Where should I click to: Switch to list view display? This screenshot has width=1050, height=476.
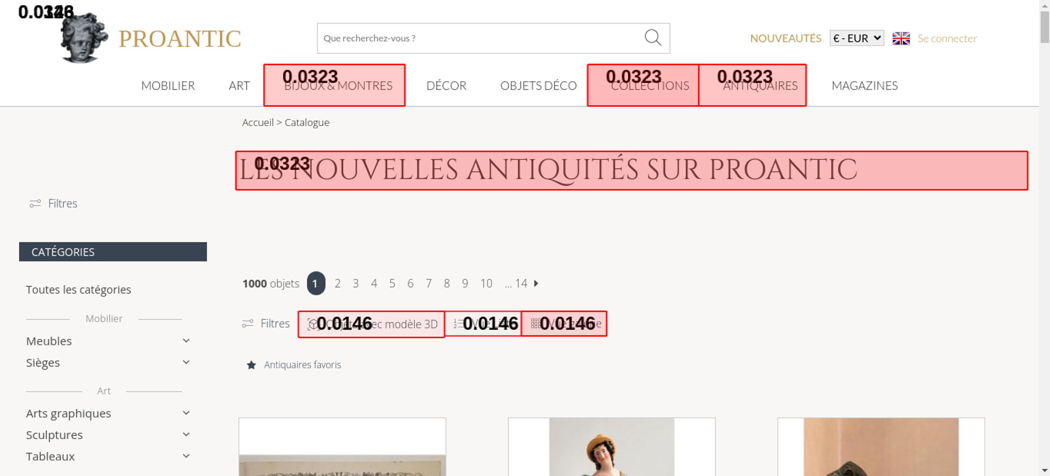[x=459, y=324]
